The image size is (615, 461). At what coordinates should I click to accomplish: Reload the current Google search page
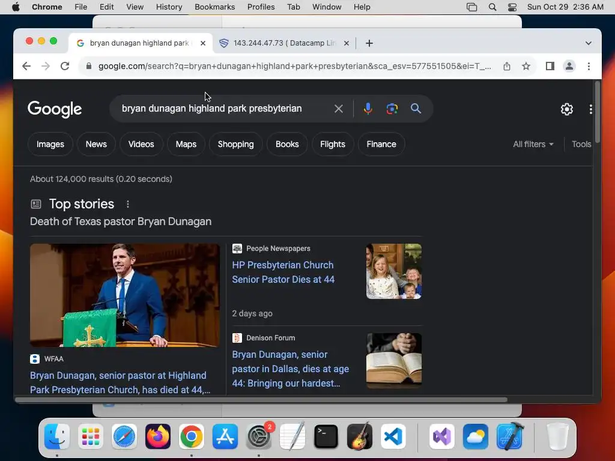coord(65,66)
